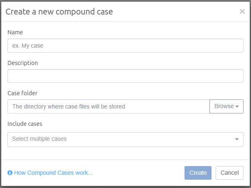Click the Create a new compound case title
Viewport: 251px width, 188px height.
59,12
